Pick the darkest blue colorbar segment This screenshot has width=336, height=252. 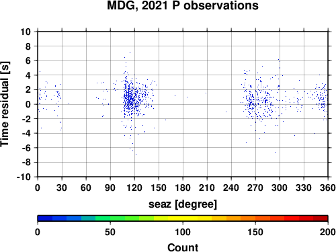pyautogui.click(x=45, y=218)
